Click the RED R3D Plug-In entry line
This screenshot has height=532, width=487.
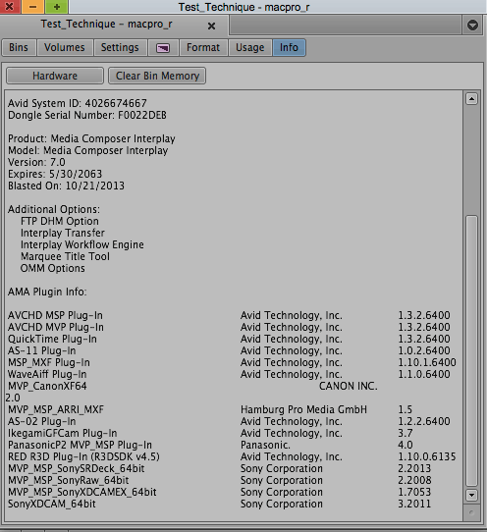232,456
